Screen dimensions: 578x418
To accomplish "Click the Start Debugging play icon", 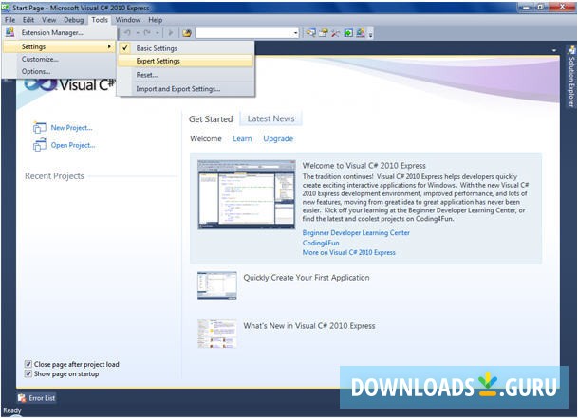I will click(x=170, y=33).
